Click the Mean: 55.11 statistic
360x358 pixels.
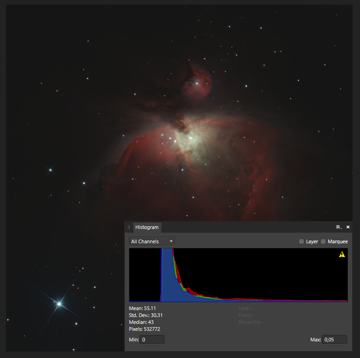[x=142, y=308]
